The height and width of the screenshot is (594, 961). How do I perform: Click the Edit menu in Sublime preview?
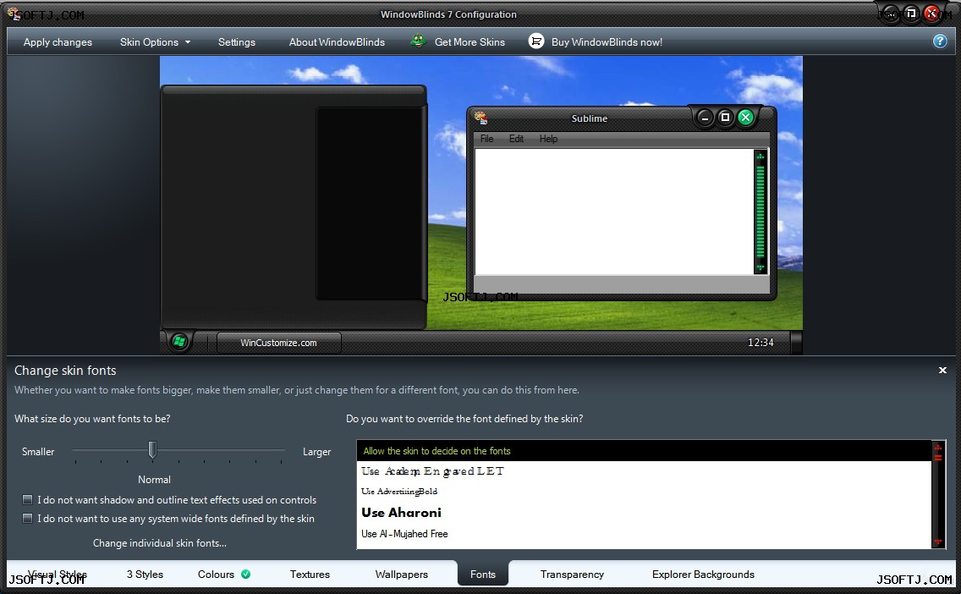[516, 139]
